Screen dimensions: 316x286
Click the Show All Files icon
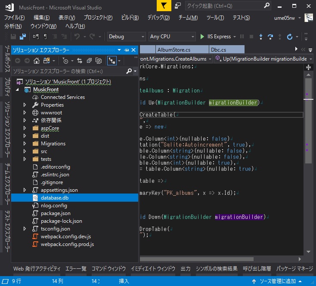pos(99,61)
